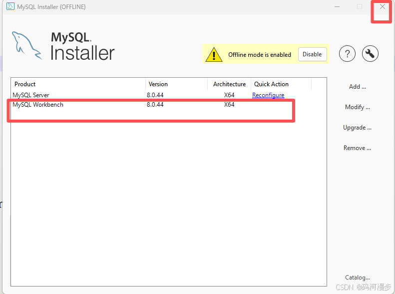The image size is (395, 294).
Task: Click X64 architecture in MySQL Workbench row
Action: coord(229,105)
